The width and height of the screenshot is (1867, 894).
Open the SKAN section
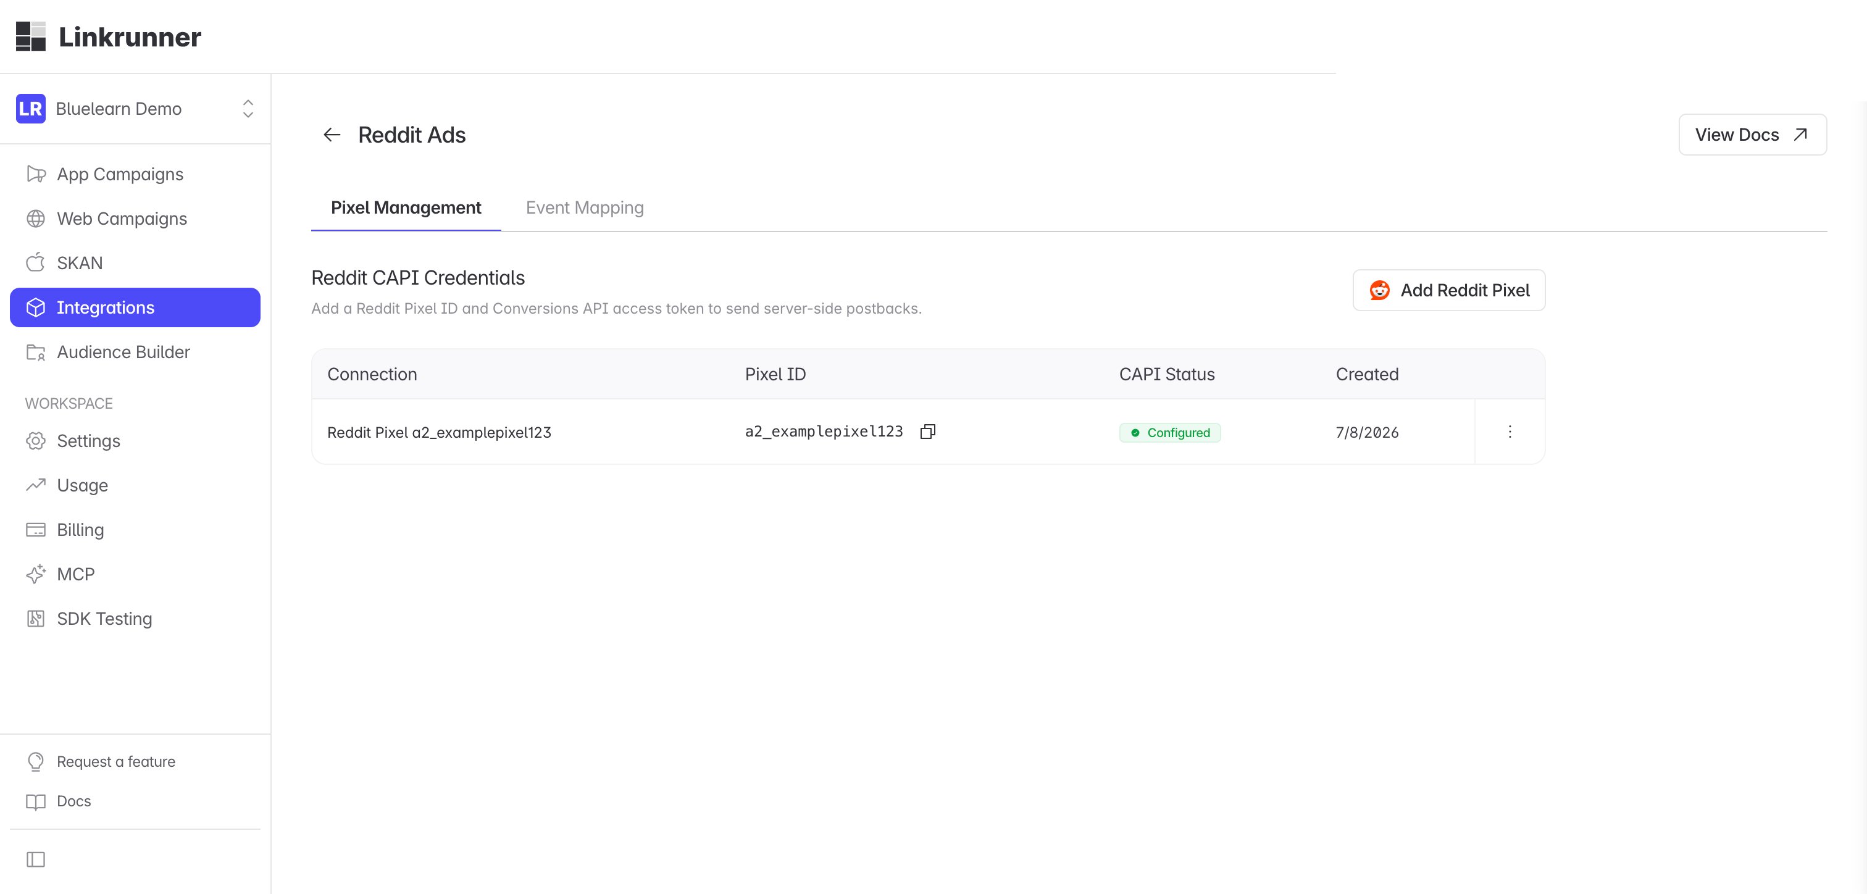[135, 263]
